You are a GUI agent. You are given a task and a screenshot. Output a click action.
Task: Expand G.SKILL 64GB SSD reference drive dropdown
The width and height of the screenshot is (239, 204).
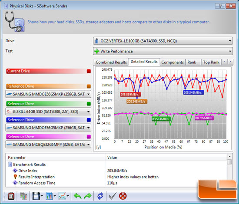[x=48, y=112]
